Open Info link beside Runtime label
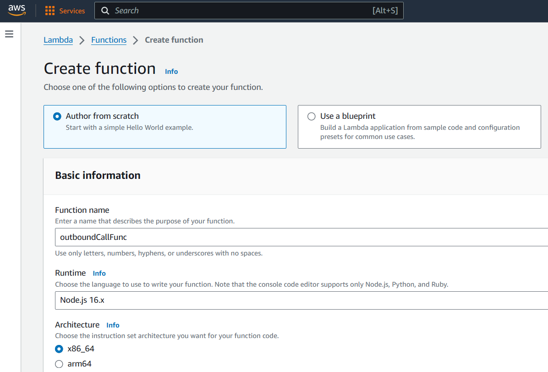This screenshot has width=548, height=372. point(99,273)
